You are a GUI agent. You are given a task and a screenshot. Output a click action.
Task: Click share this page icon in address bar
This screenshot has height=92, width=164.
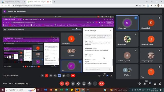[x=140, y=6]
